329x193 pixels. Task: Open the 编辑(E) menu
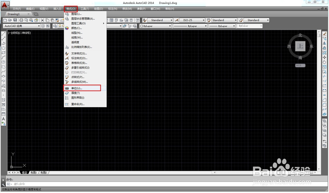click(x=30, y=9)
